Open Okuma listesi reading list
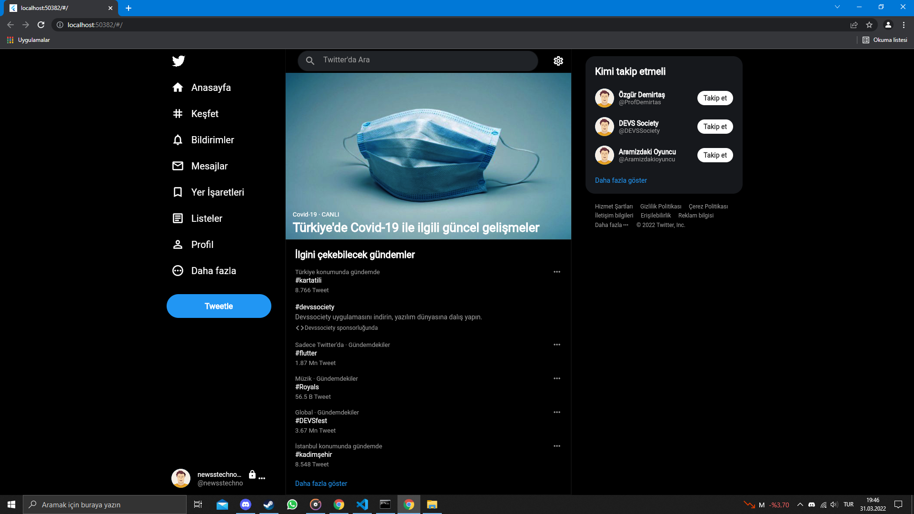 point(885,40)
